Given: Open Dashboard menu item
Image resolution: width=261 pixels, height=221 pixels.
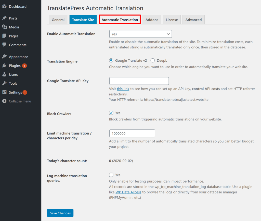Looking at the screenshot, I should click(18, 6).
